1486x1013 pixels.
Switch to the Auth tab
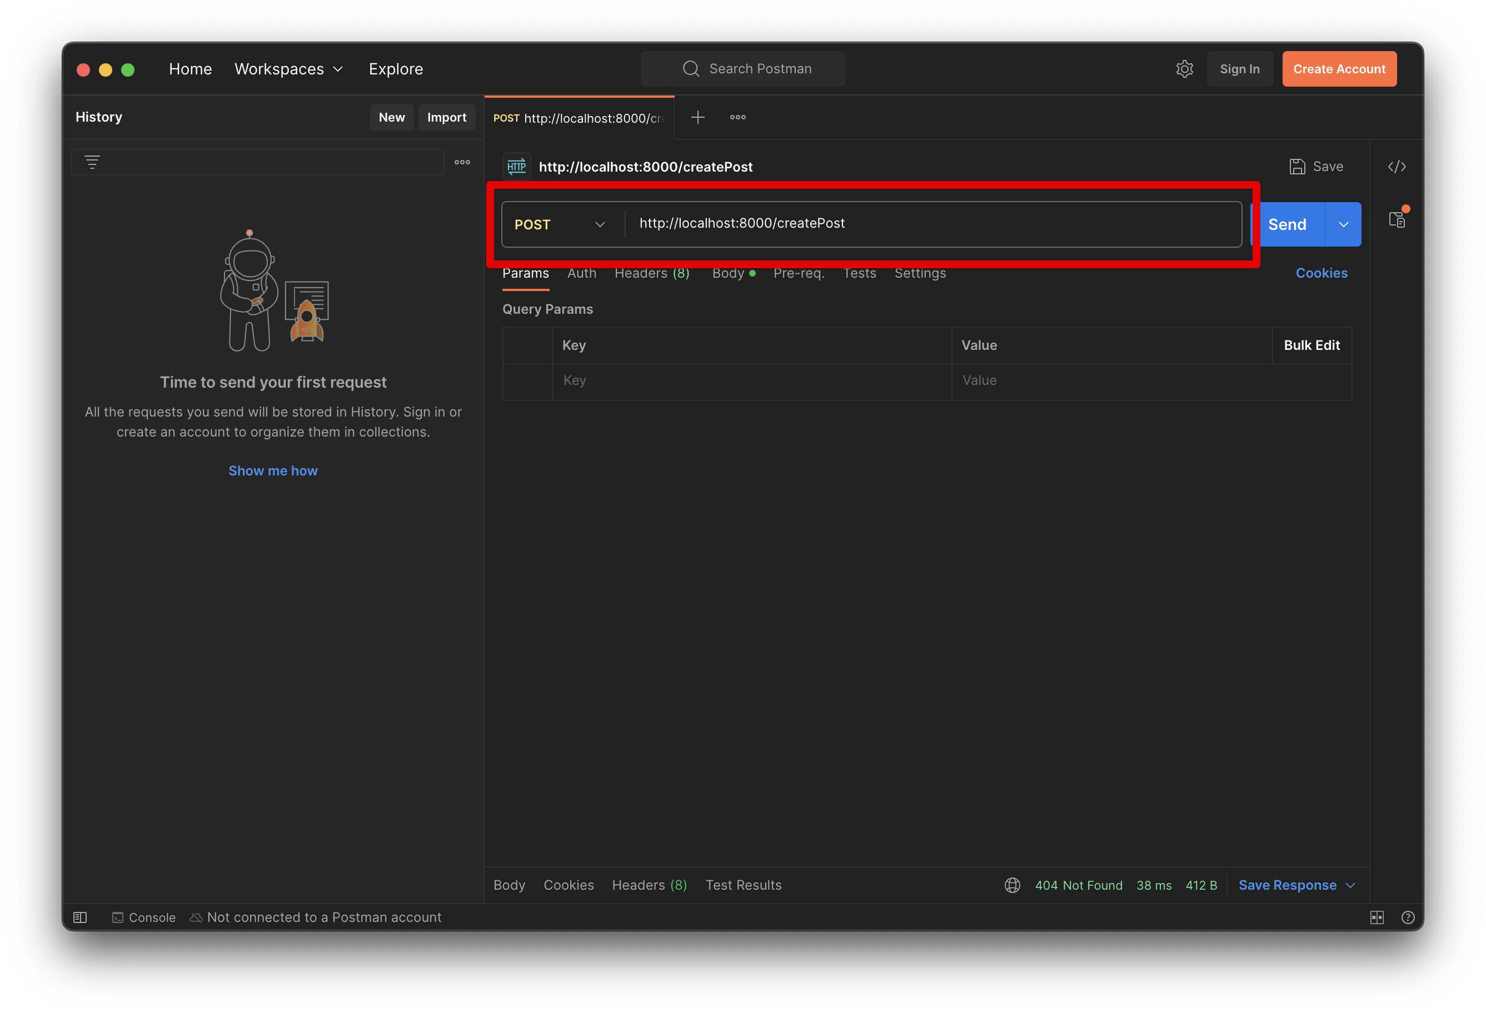[582, 274]
